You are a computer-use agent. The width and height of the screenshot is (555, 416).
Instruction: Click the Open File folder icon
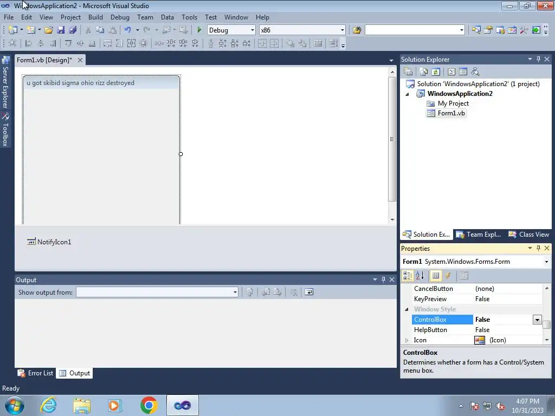(49, 30)
